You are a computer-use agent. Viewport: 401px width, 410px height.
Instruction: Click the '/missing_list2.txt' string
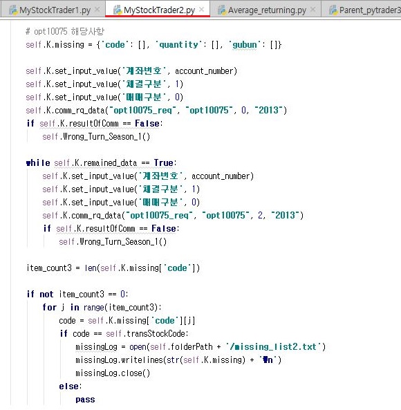click(273, 346)
